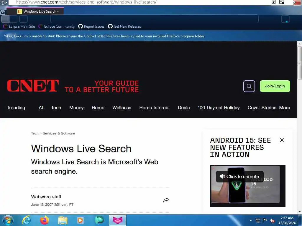Screen dimensions: 302x226
Task: Open the CNET search magnifier icon
Action: click(x=249, y=86)
